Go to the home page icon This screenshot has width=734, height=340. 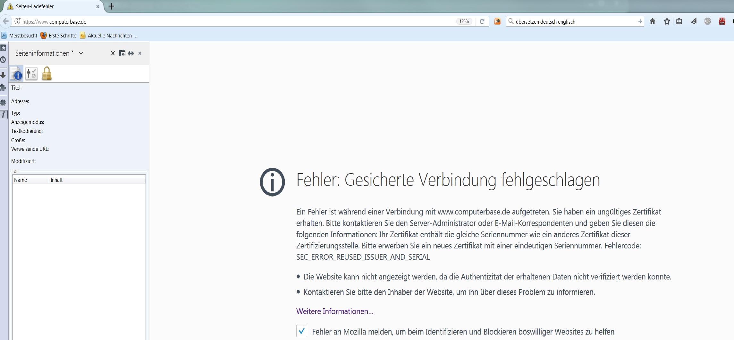pos(653,21)
